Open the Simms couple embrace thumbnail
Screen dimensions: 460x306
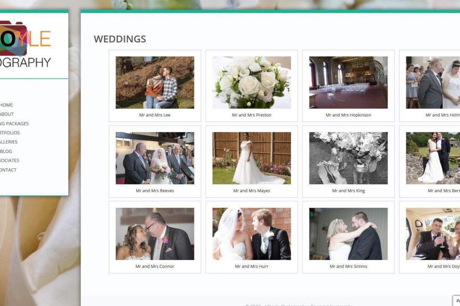point(348,234)
